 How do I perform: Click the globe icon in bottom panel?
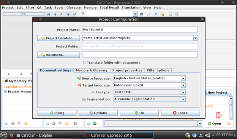point(95,123)
